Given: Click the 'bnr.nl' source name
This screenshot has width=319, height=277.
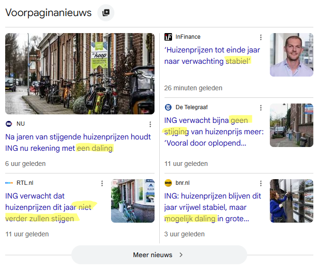Looking at the screenshot, I should click(182, 183).
